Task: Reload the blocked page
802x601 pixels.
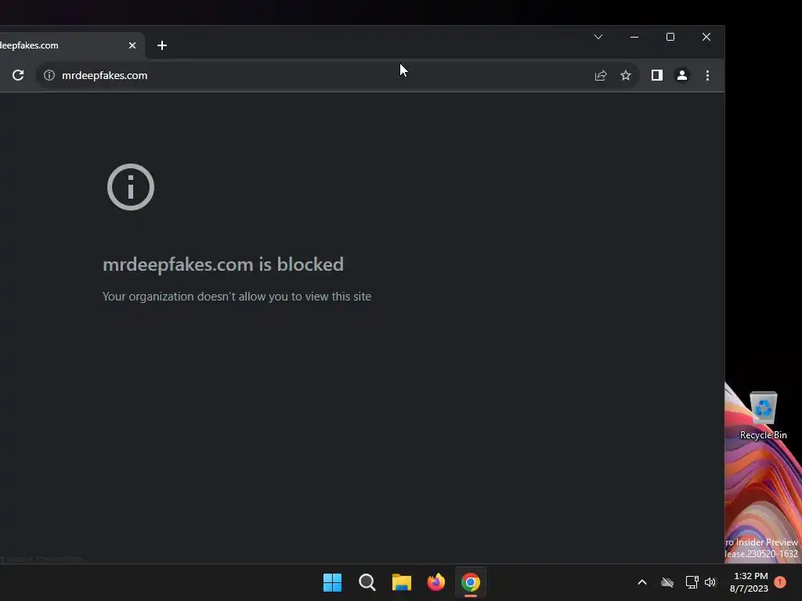Action: coord(18,75)
